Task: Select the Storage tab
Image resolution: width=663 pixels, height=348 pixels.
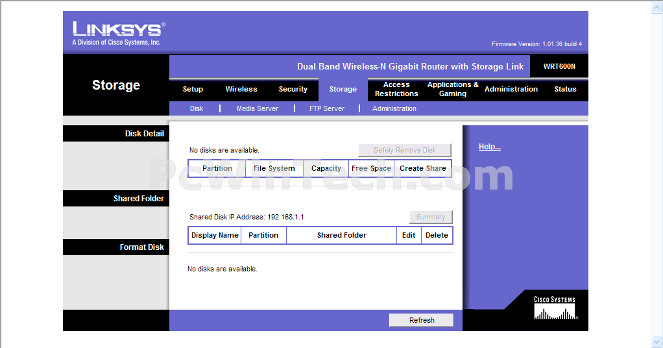Action: tap(343, 90)
